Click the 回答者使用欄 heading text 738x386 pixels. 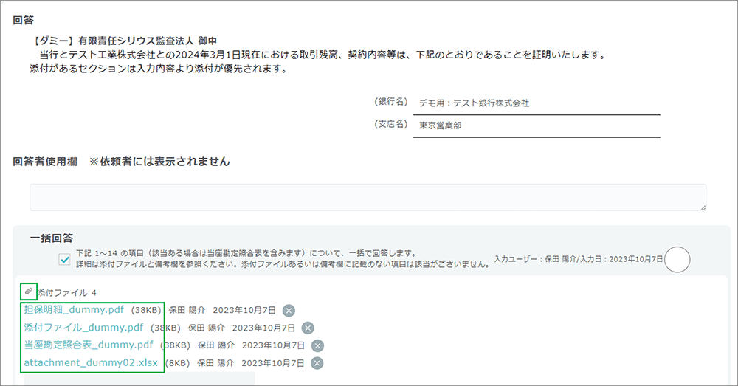point(46,161)
